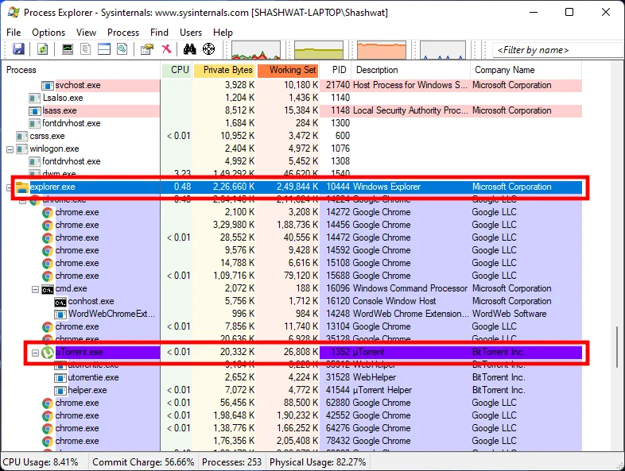Viewport: 625px width, 471px height.
Task: Open the System Information toolbar icon
Action: [x=68, y=49]
